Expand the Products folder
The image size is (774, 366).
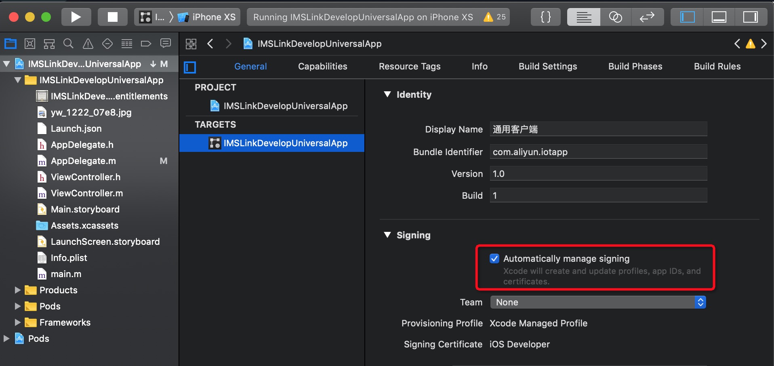17,290
